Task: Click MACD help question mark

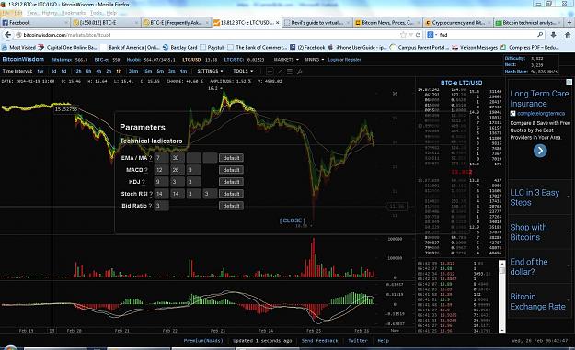Action: (146, 170)
